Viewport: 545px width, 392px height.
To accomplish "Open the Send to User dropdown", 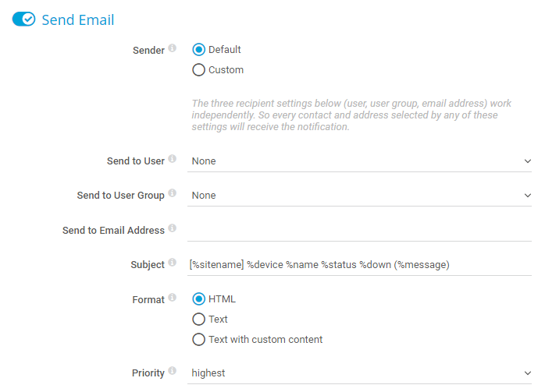I will tap(360, 161).
